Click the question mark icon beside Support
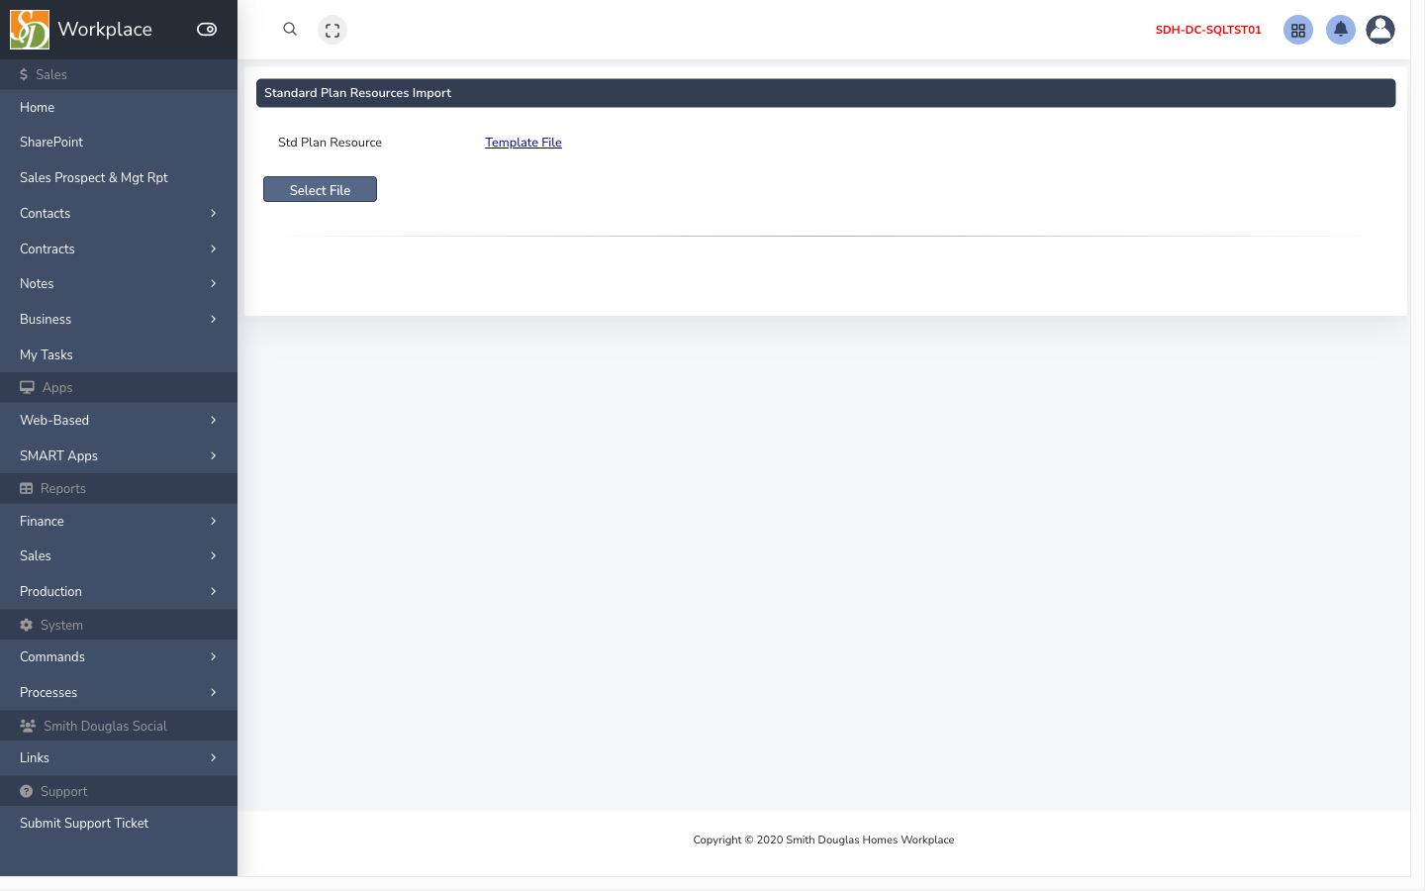 (x=27, y=791)
